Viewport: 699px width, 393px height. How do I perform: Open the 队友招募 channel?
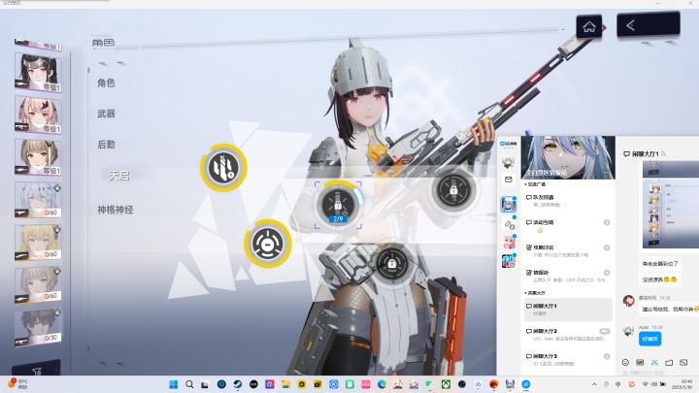(568, 201)
